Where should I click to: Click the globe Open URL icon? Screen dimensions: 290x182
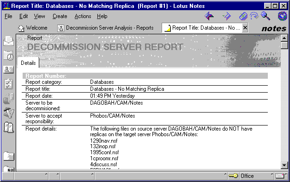282,16
